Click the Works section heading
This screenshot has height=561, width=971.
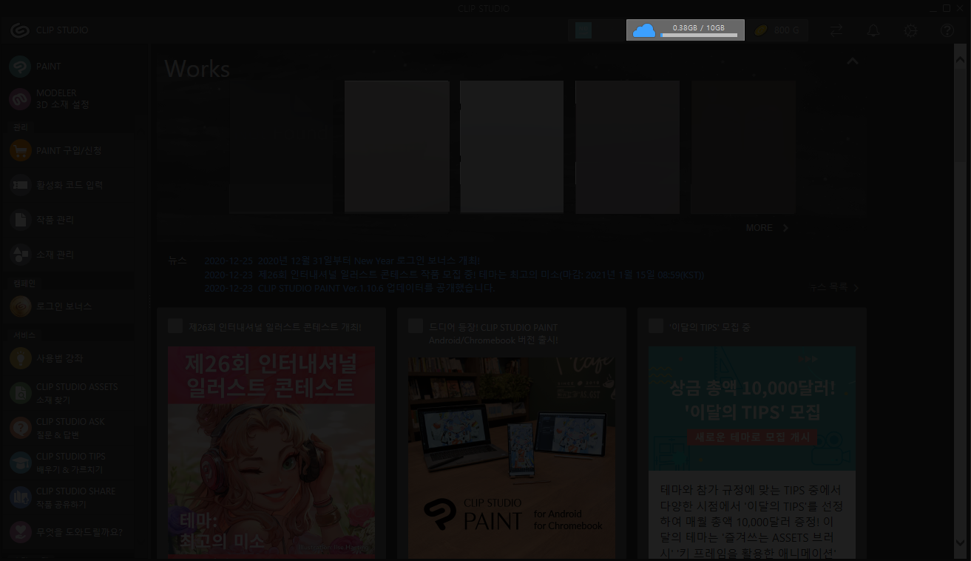(x=197, y=69)
